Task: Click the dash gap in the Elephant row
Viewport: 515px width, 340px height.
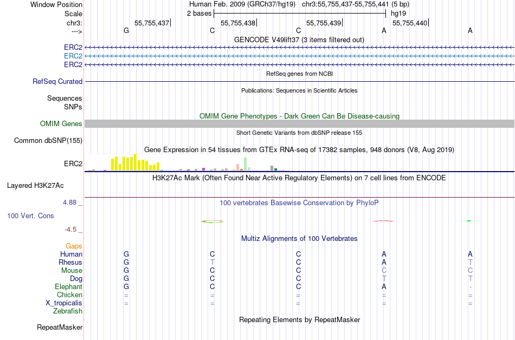Action: (471, 287)
